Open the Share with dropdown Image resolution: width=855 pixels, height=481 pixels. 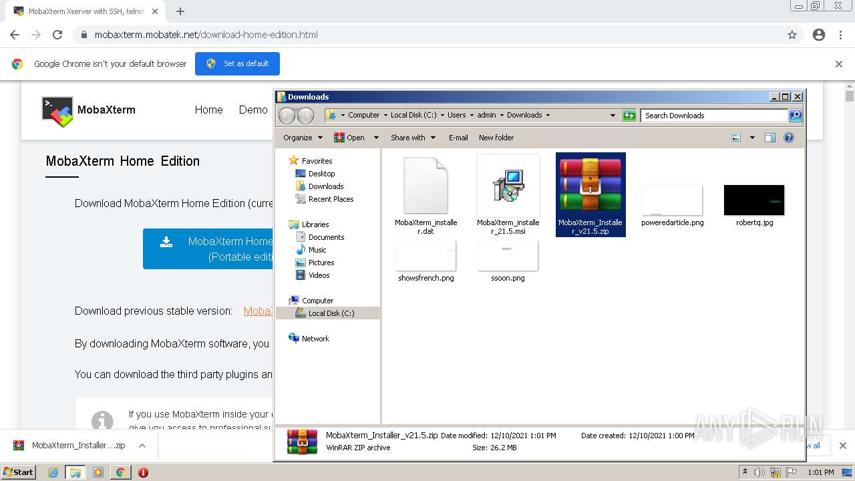(x=413, y=138)
